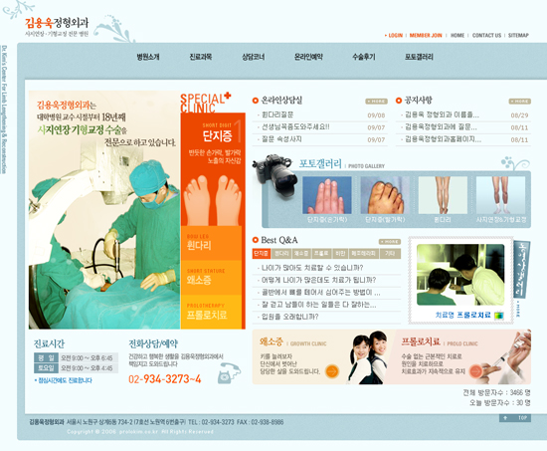Click the 점심시간에도 진료합니다 note
Screen dimensions: 547x451
63,380
